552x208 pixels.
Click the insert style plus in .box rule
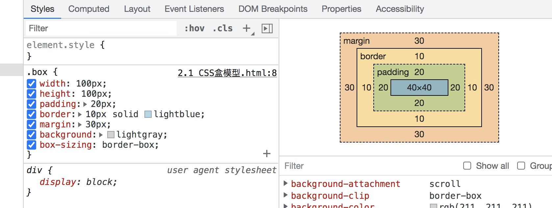(x=267, y=154)
